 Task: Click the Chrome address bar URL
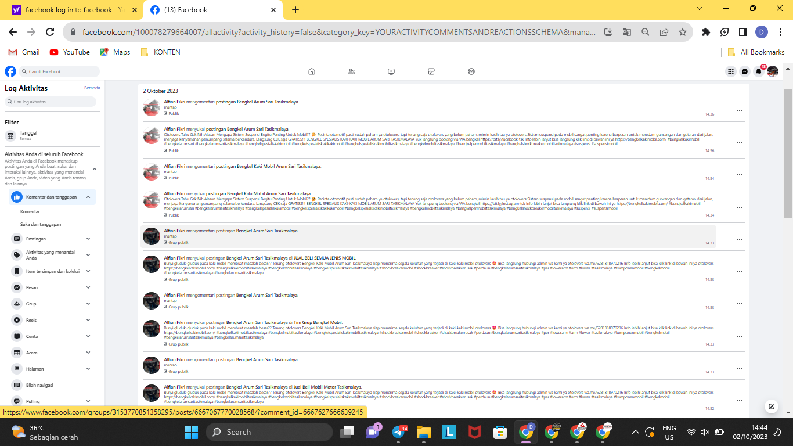click(x=339, y=32)
